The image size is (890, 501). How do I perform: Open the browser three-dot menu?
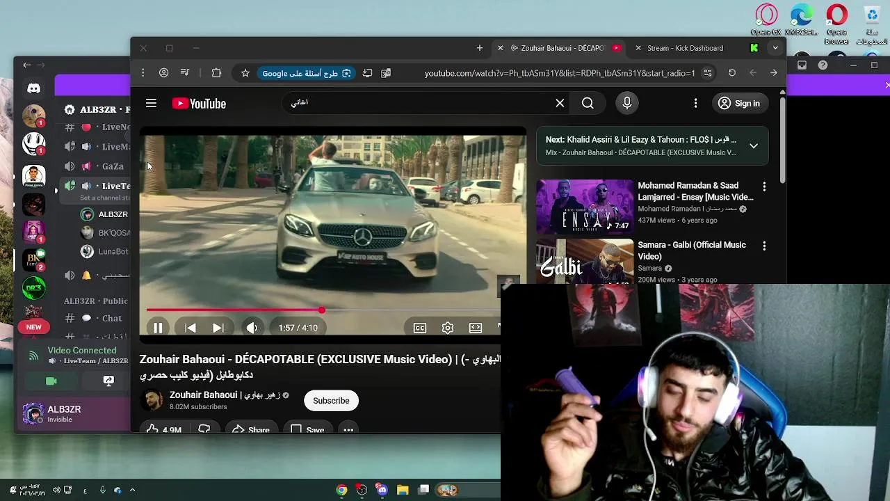pos(143,73)
